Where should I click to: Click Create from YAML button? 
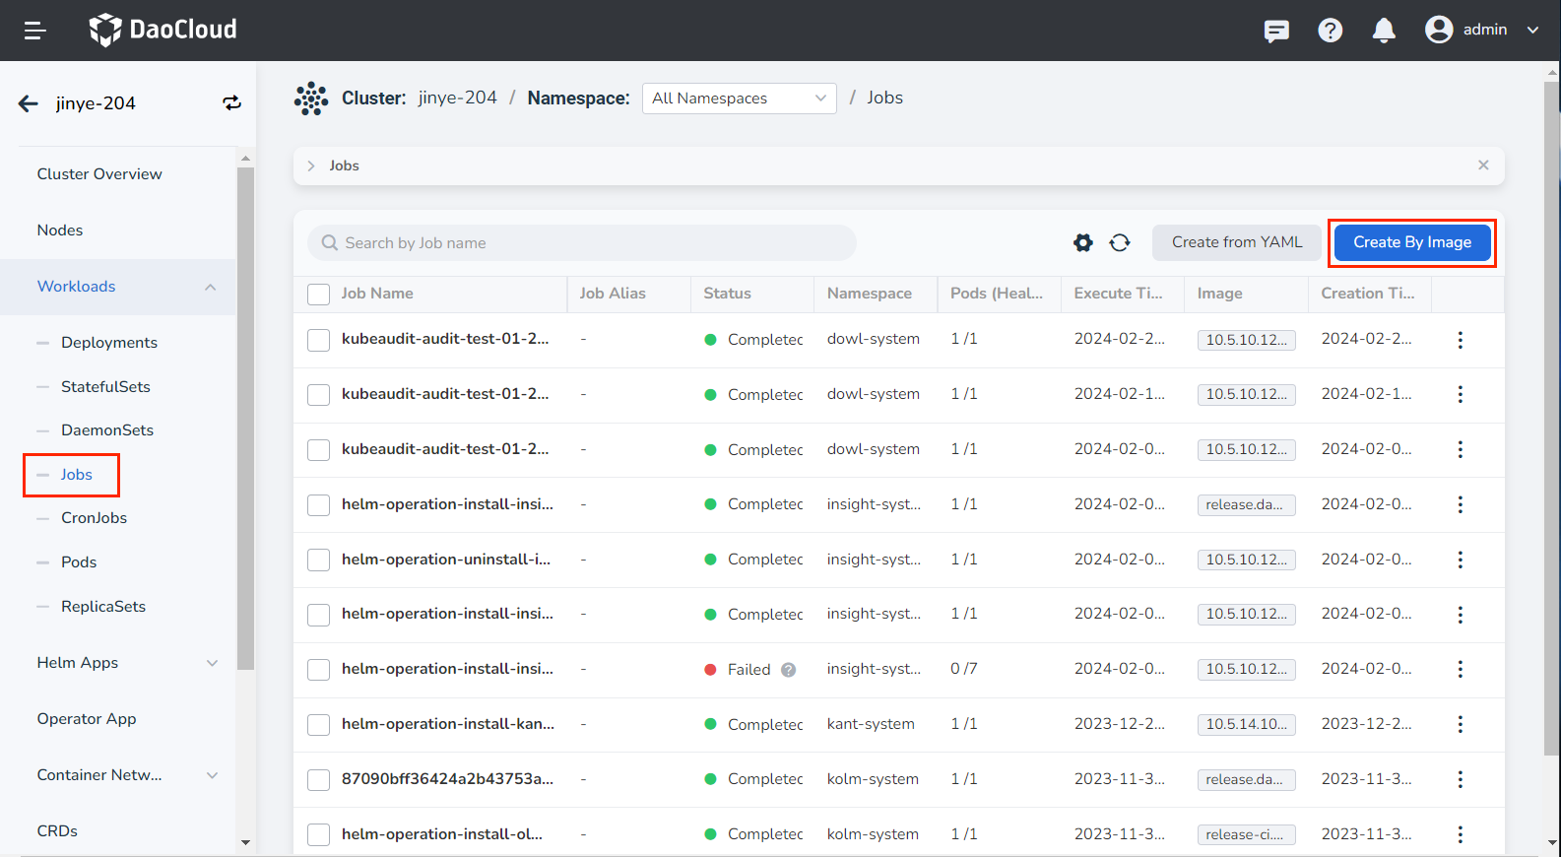point(1236,242)
